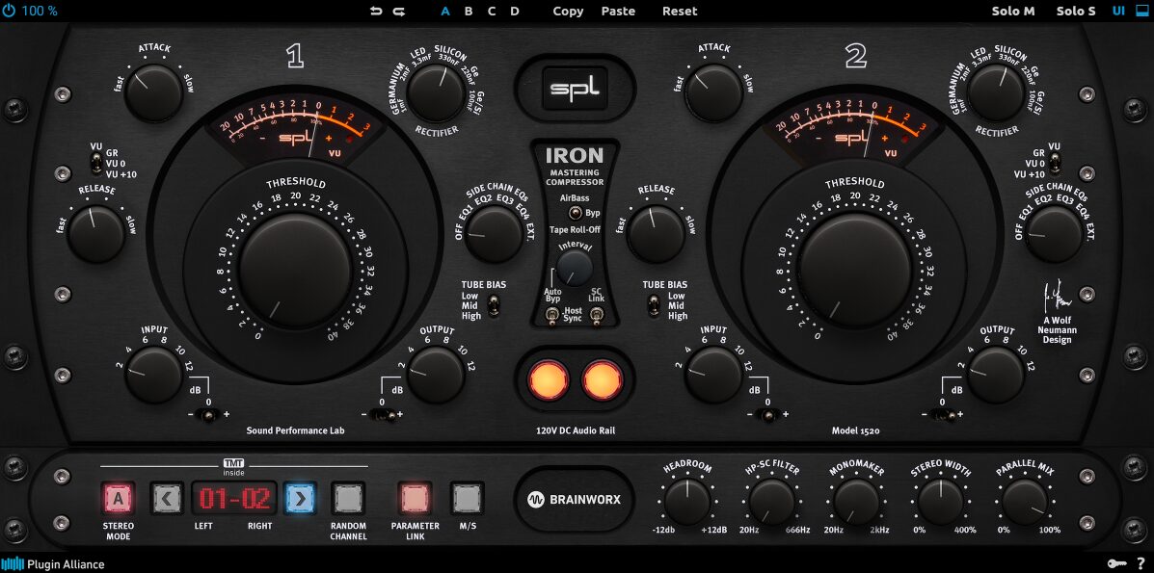The width and height of the screenshot is (1154, 573).
Task: Click the Copy button
Action: (568, 11)
